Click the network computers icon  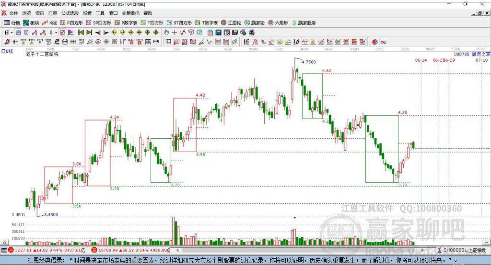coord(243,33)
